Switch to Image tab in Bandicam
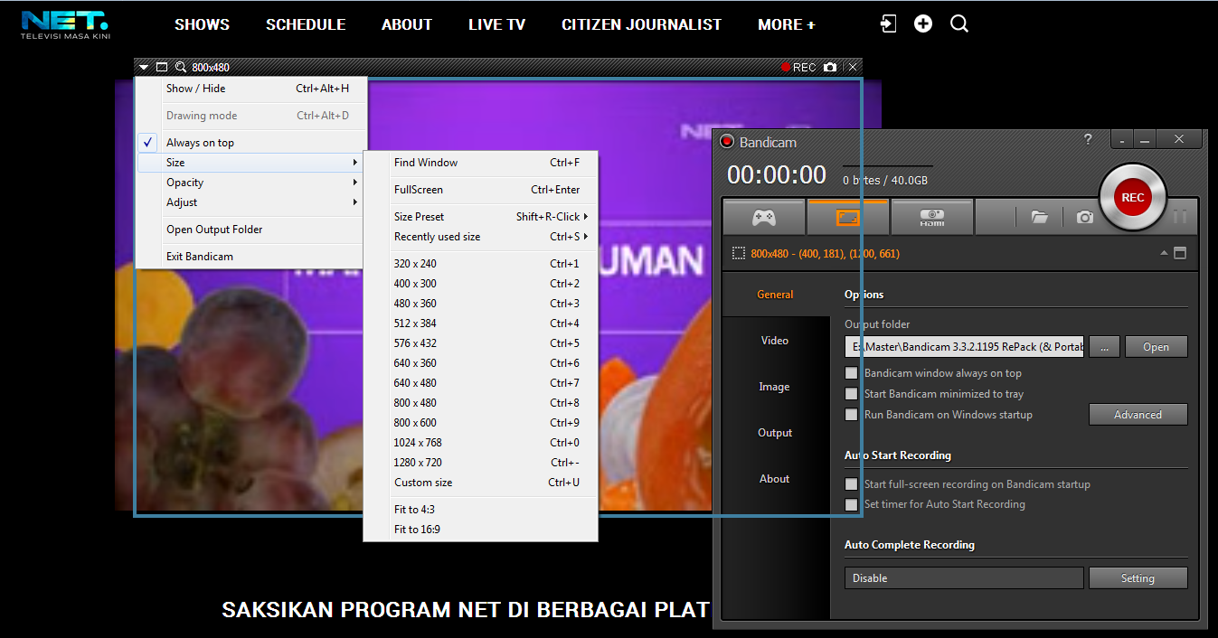The width and height of the screenshot is (1218, 638). [x=775, y=387]
